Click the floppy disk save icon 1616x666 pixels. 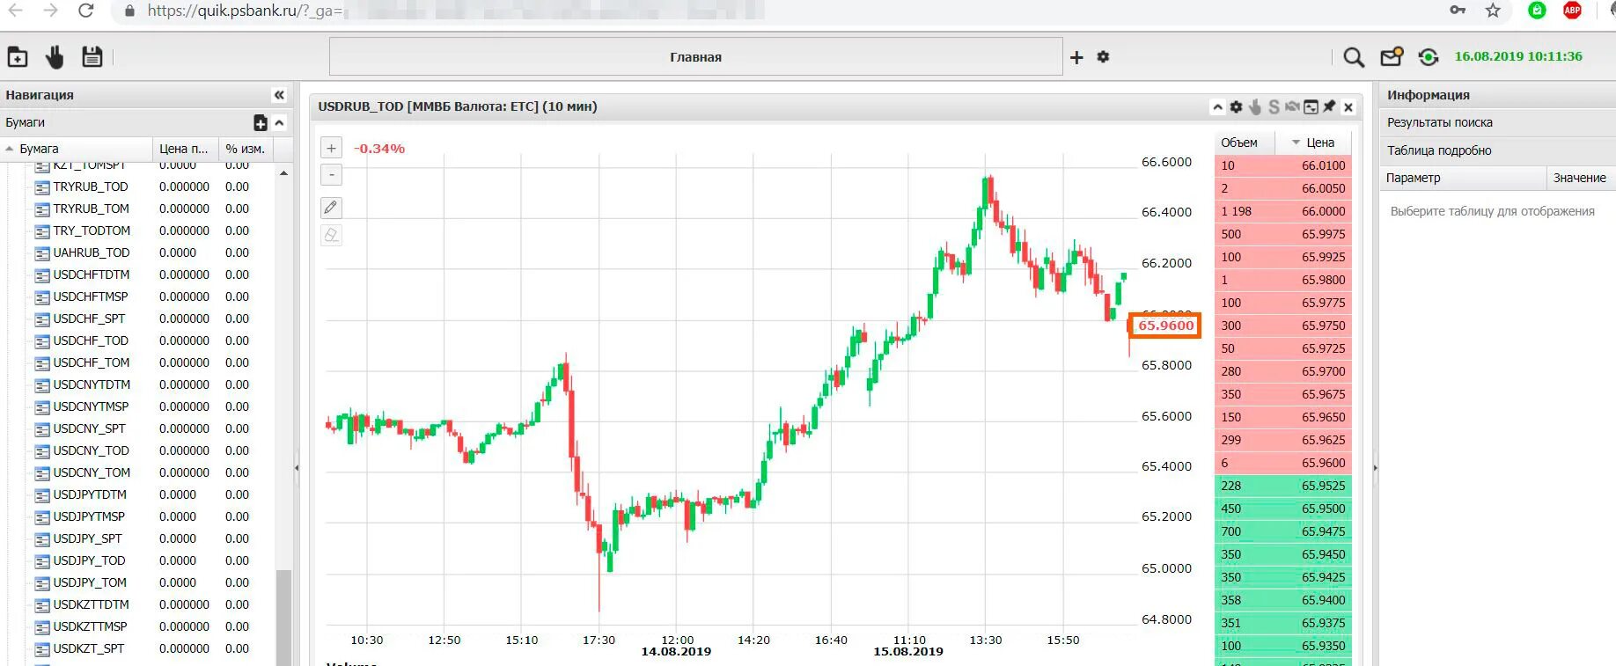pos(92,57)
